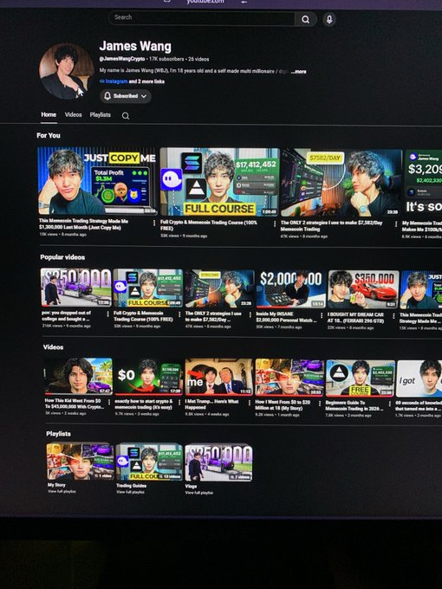Play the 'JUST COPY ME' thumbnail video
The height and width of the screenshot is (589, 442).
pyautogui.click(x=97, y=181)
